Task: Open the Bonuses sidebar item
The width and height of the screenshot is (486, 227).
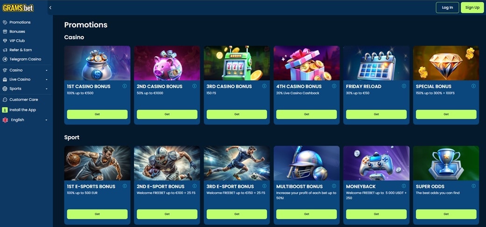Action: pyautogui.click(x=17, y=31)
